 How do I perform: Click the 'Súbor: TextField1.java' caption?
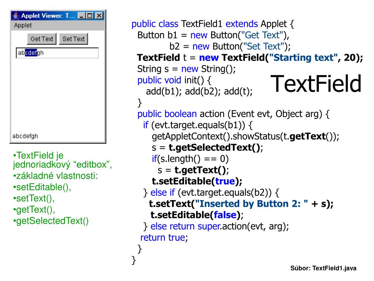(x=323, y=268)
